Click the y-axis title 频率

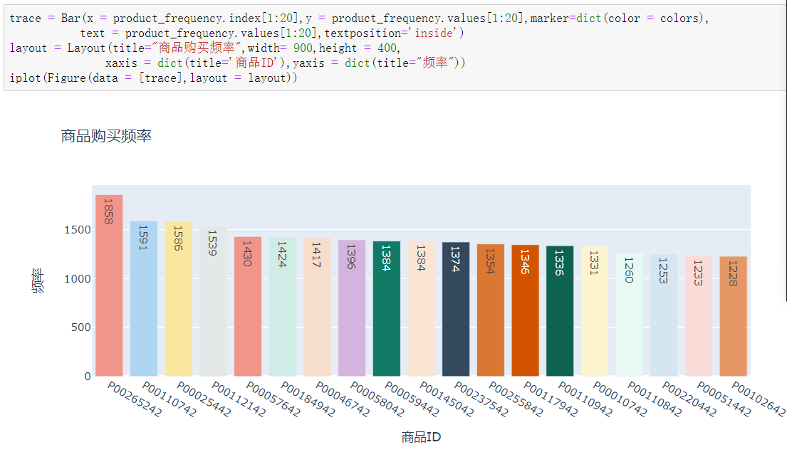coord(38,280)
